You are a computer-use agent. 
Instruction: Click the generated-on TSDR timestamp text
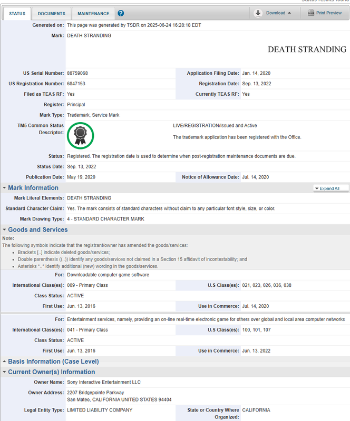pos(134,25)
